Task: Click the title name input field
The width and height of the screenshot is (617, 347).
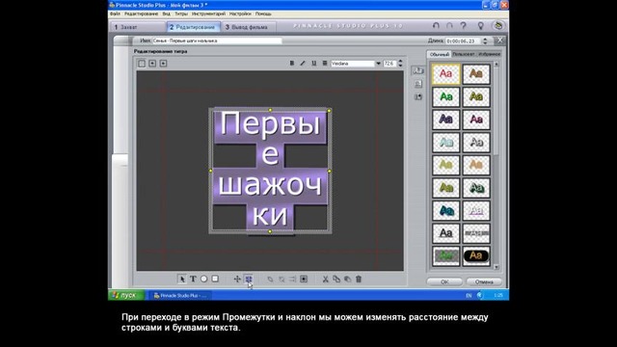Action: (217, 40)
